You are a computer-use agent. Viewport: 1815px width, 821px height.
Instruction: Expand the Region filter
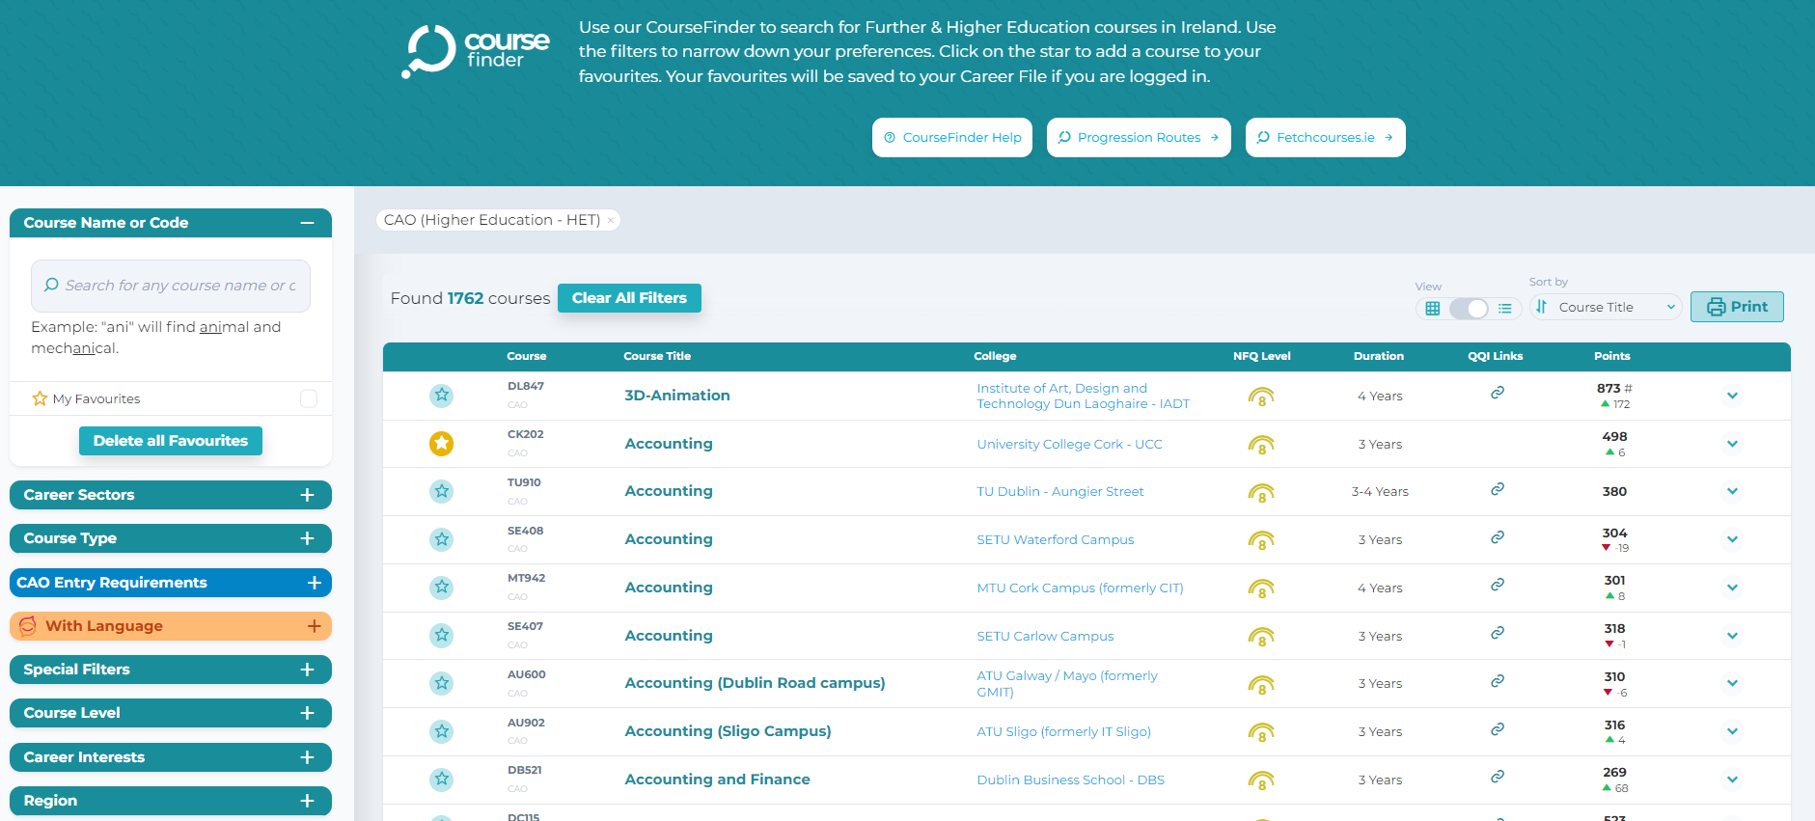pyautogui.click(x=171, y=801)
